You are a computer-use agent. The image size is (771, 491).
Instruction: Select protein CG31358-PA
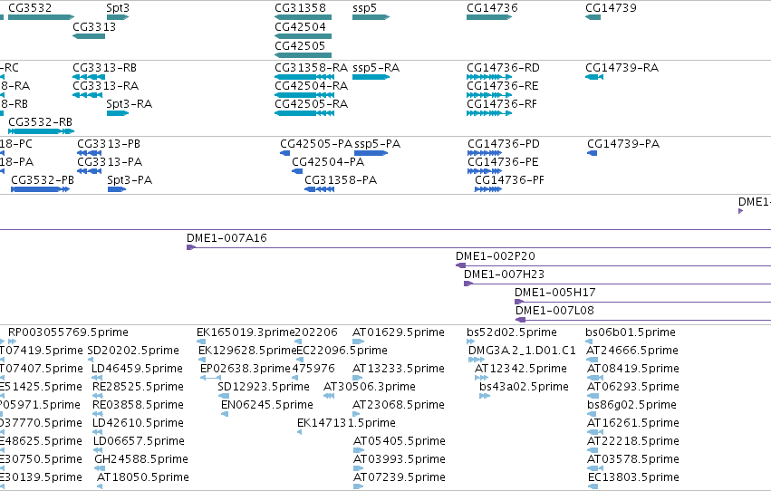pyautogui.click(x=319, y=189)
